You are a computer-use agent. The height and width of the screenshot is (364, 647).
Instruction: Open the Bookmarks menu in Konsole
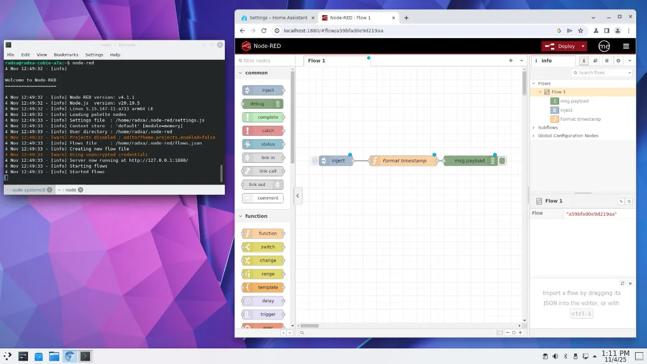(x=66, y=54)
